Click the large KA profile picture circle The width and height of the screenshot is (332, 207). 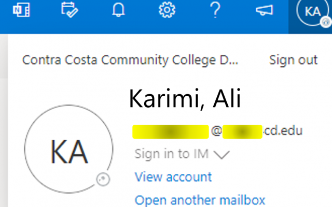68,149
